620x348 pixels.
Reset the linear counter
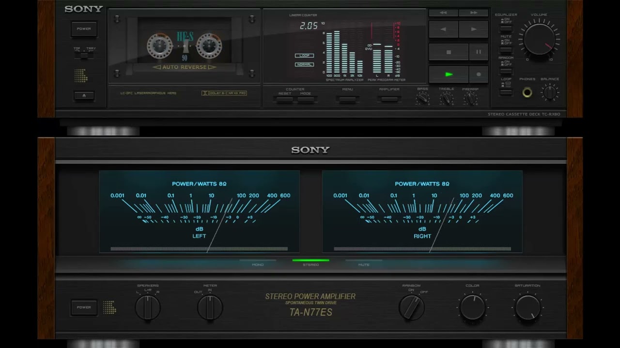(284, 99)
